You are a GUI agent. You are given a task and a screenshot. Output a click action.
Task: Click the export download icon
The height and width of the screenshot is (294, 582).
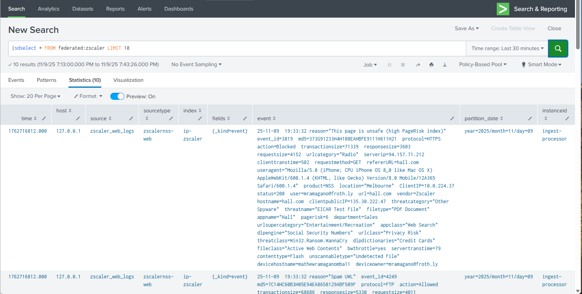coord(444,65)
